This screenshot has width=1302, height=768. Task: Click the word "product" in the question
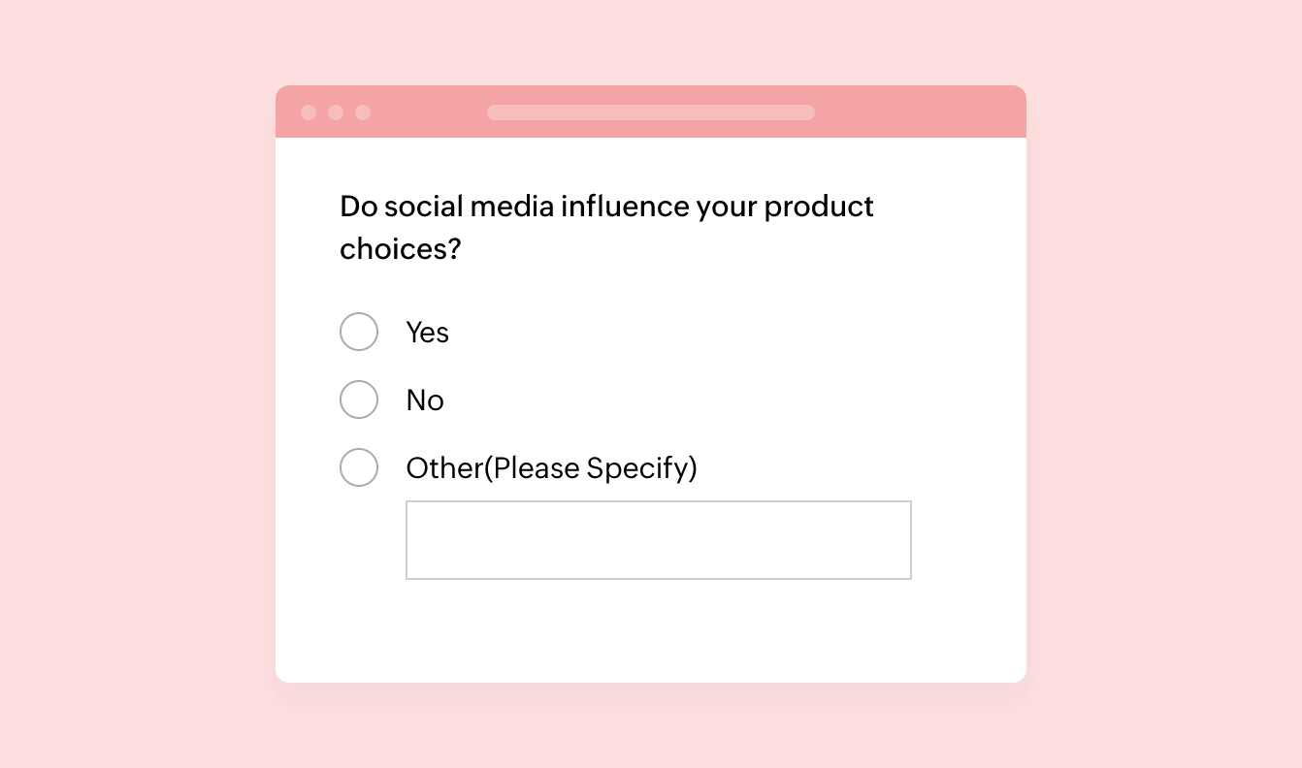coord(820,208)
